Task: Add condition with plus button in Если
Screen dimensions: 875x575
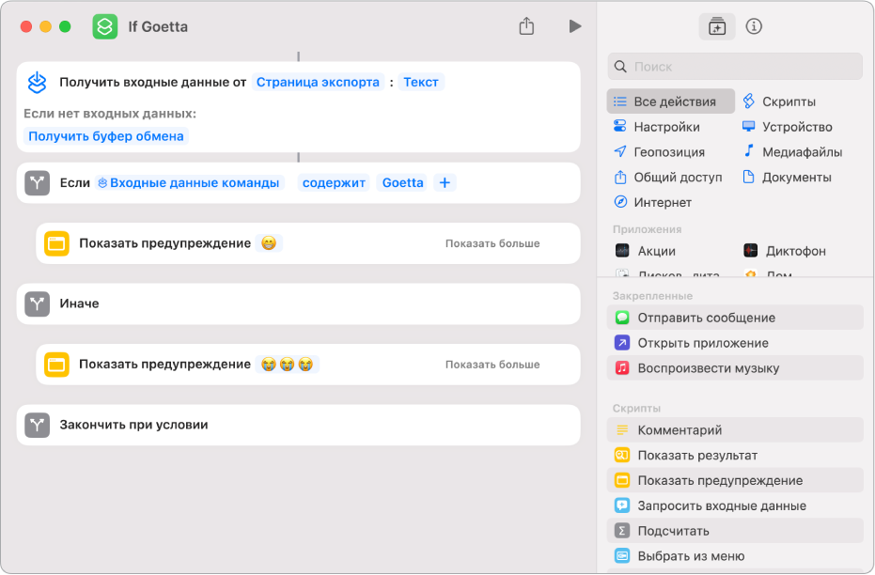Action: coord(445,183)
